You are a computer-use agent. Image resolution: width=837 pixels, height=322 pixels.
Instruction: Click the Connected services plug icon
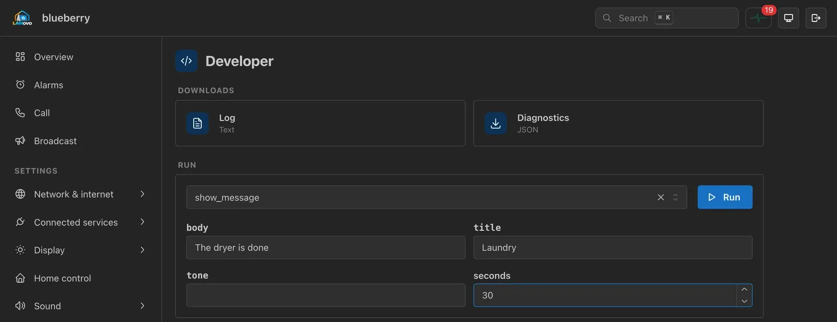(x=20, y=222)
